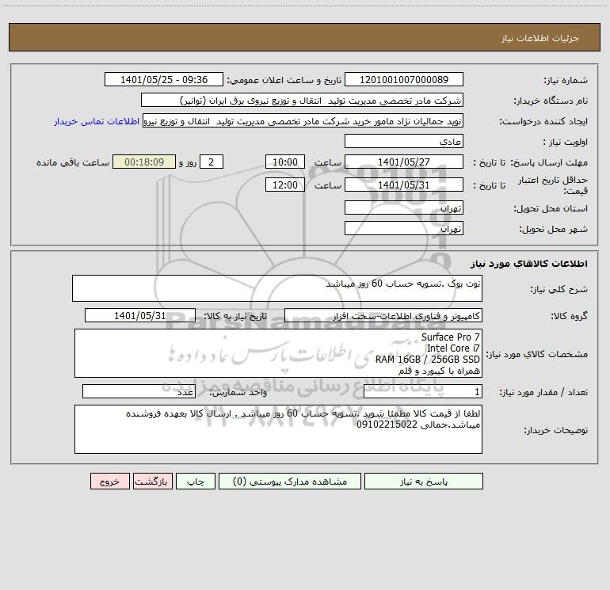Click the مهلت ارسال پاسخ label
610x590 pixels.
pyautogui.click(x=549, y=162)
